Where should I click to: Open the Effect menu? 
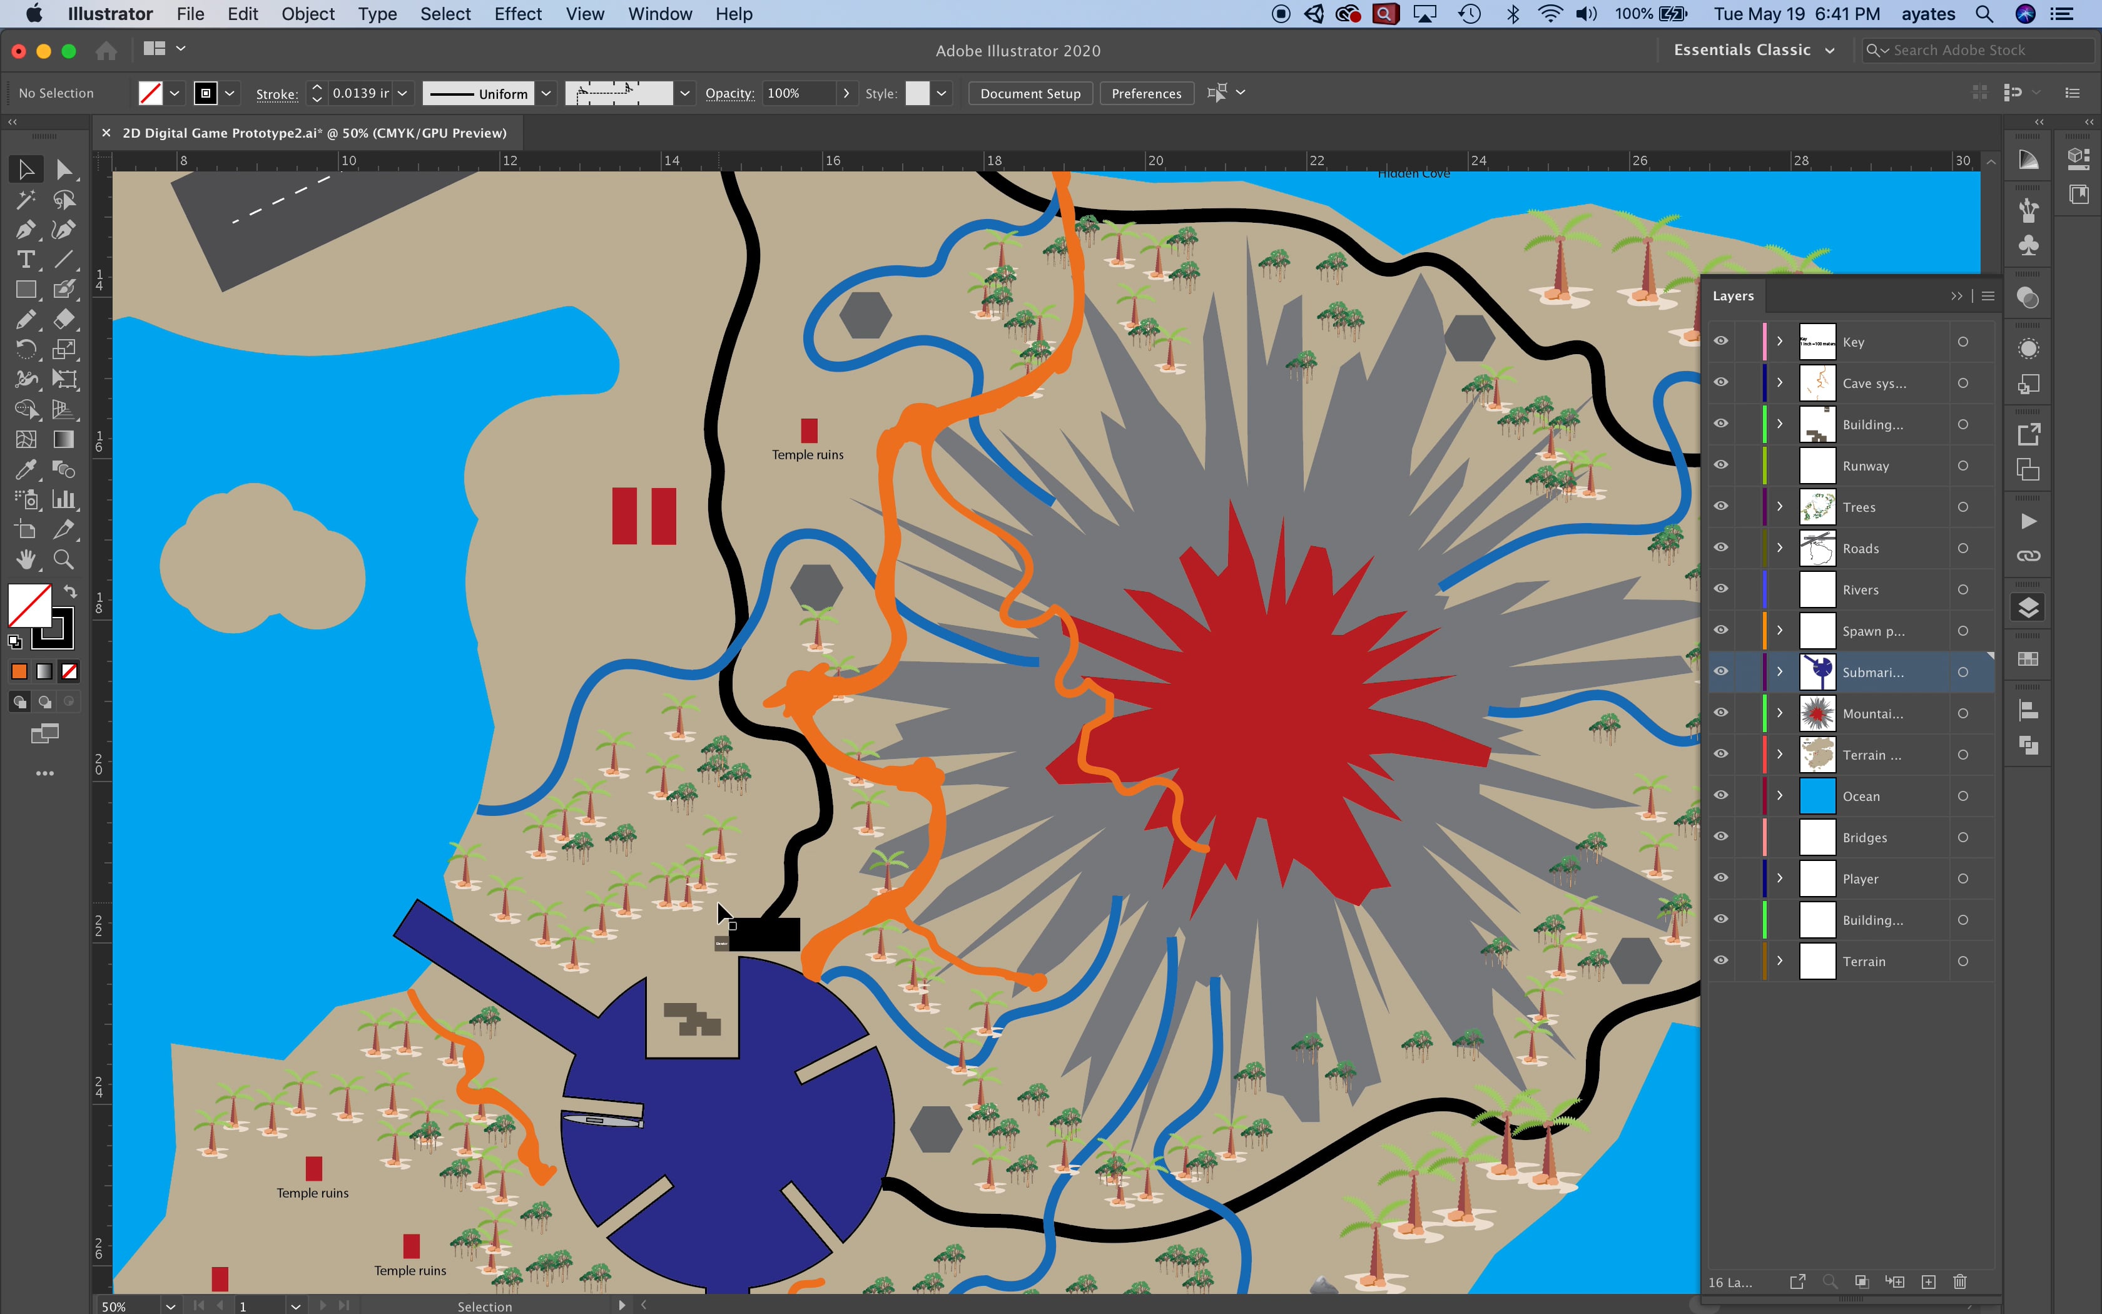point(518,14)
